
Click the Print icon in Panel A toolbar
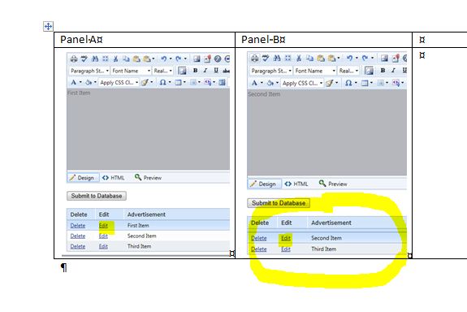[x=74, y=58]
